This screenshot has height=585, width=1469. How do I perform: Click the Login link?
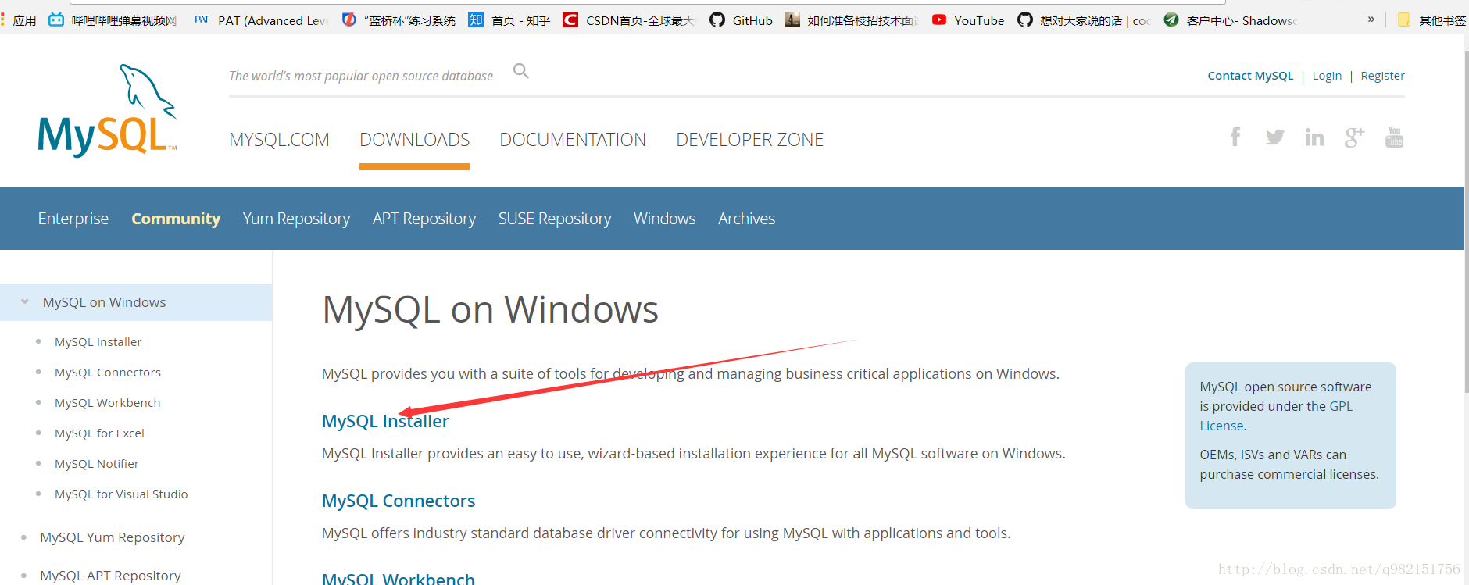click(x=1327, y=76)
